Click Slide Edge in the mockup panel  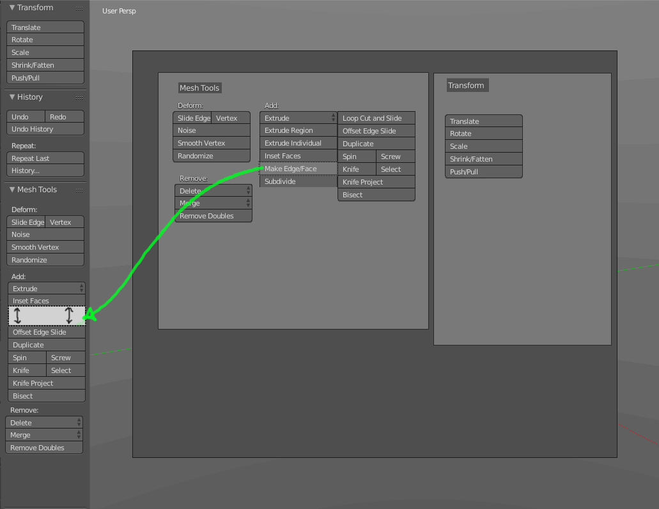192,118
